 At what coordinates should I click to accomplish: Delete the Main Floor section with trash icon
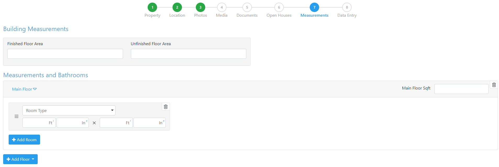[x=494, y=85]
